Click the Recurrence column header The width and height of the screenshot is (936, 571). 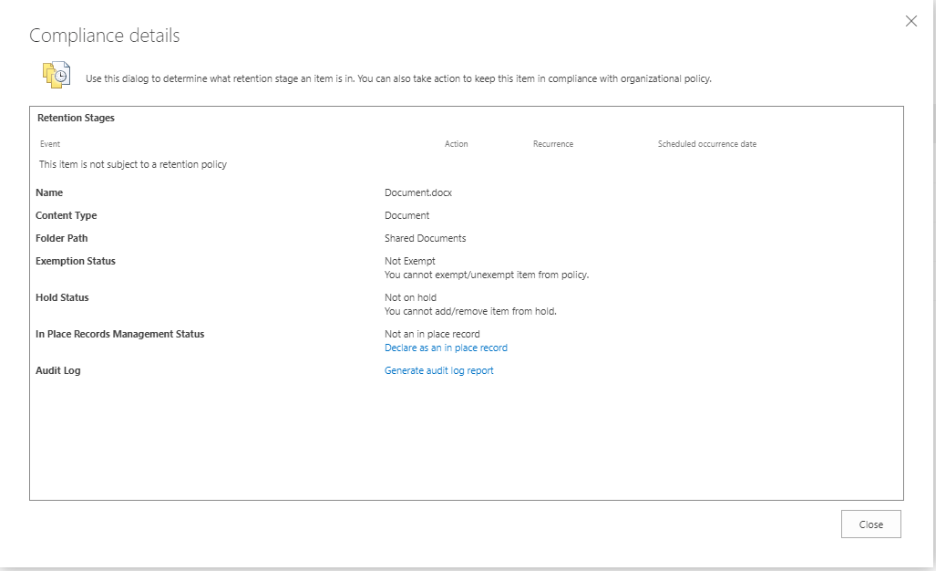point(553,144)
